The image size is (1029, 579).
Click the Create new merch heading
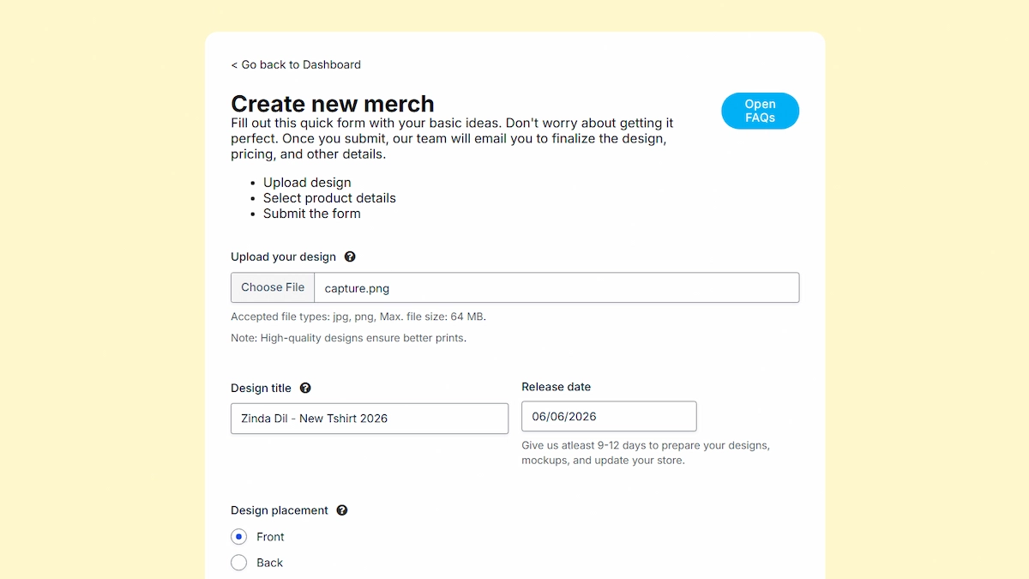pos(333,104)
